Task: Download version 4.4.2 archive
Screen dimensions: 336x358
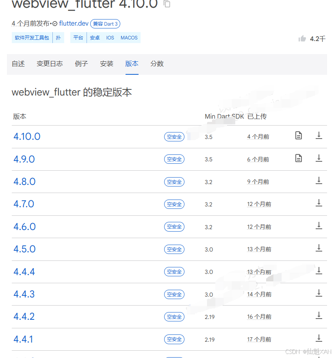Action: click(319, 315)
